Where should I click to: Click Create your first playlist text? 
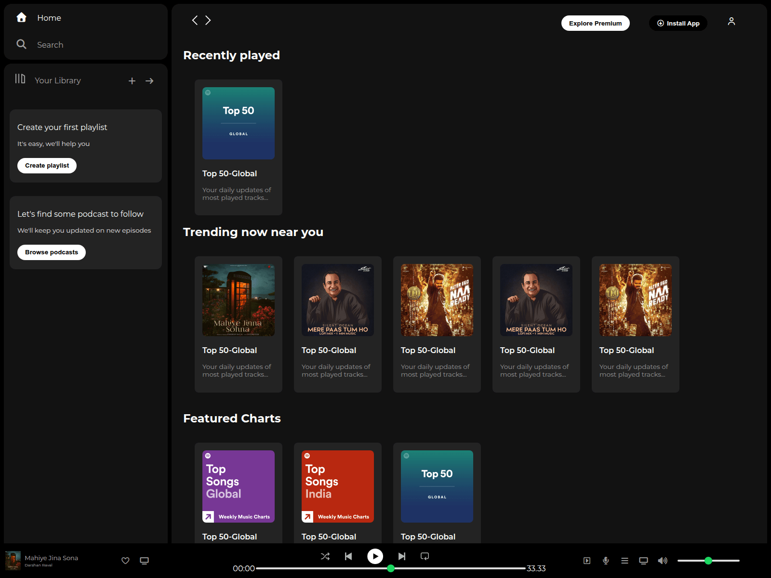tap(62, 127)
